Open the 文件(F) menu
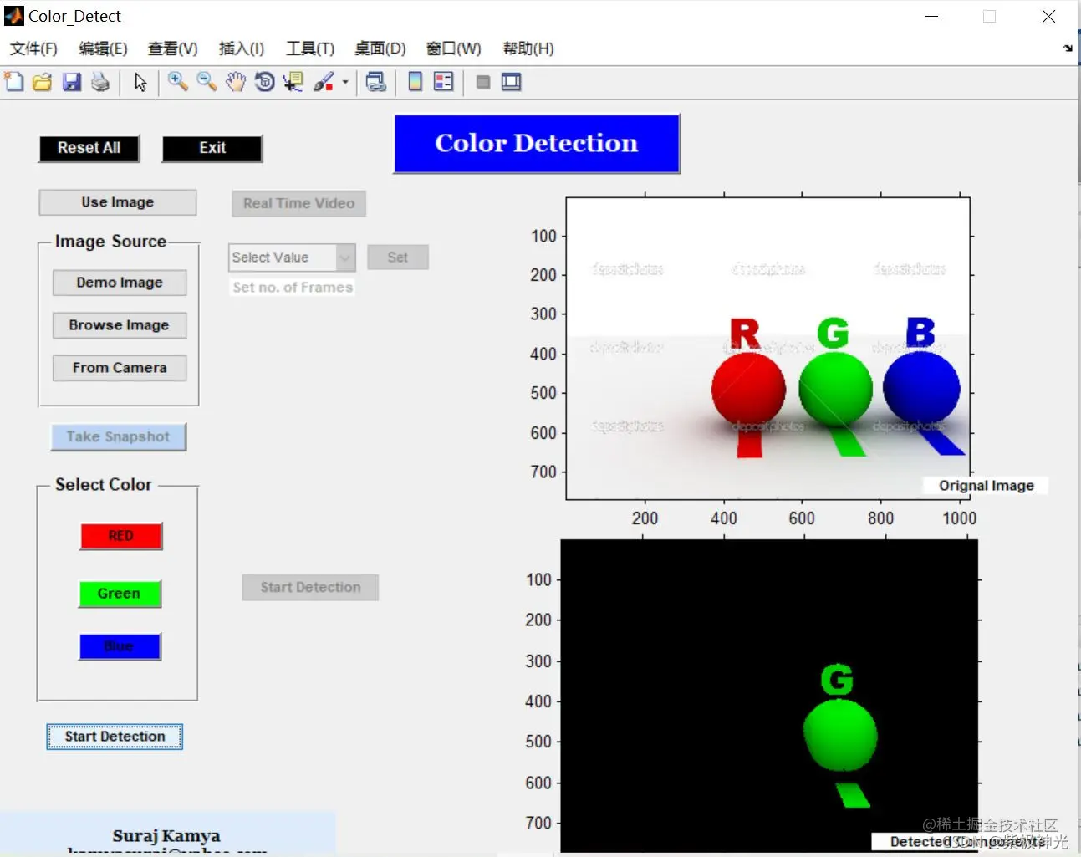The height and width of the screenshot is (857, 1081). tap(33, 48)
